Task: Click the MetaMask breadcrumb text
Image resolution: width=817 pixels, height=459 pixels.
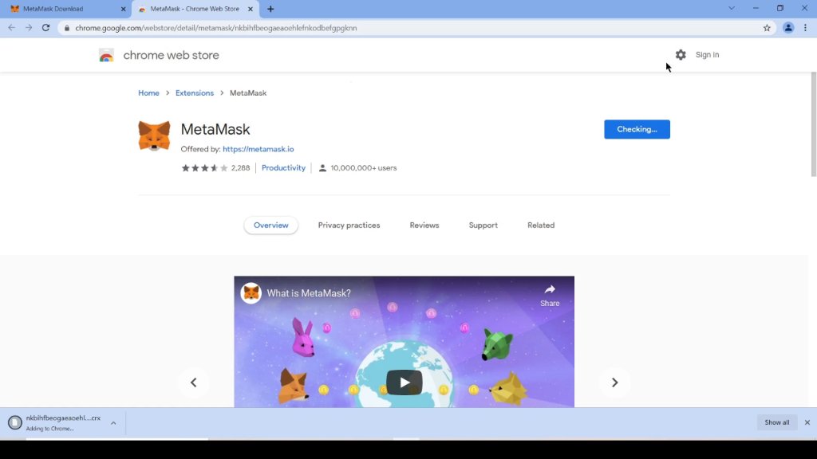Action: pyautogui.click(x=248, y=92)
